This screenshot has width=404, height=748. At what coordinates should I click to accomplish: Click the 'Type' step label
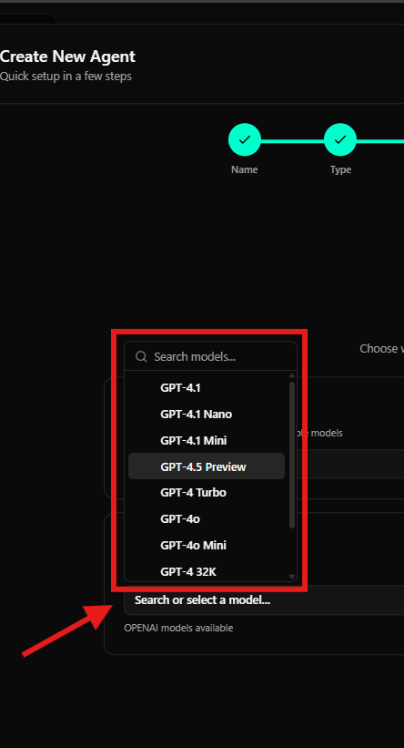[x=340, y=169]
